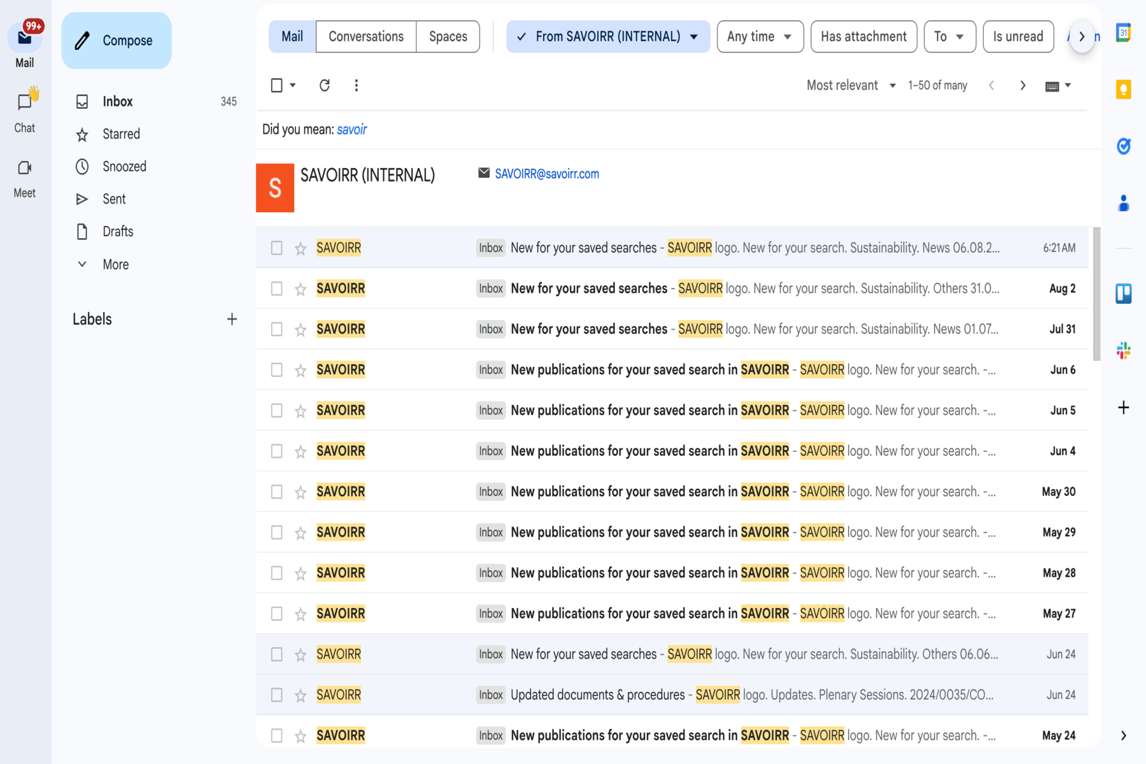The image size is (1146, 764).
Task: Open the Snoozed folder
Action: pyautogui.click(x=124, y=167)
